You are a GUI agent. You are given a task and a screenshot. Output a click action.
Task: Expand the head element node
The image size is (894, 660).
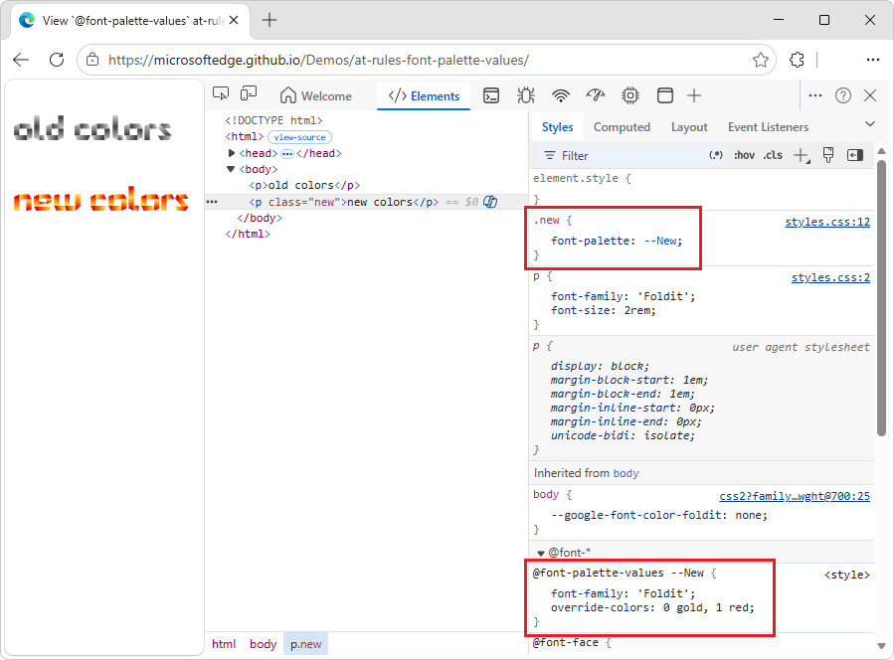(231, 153)
